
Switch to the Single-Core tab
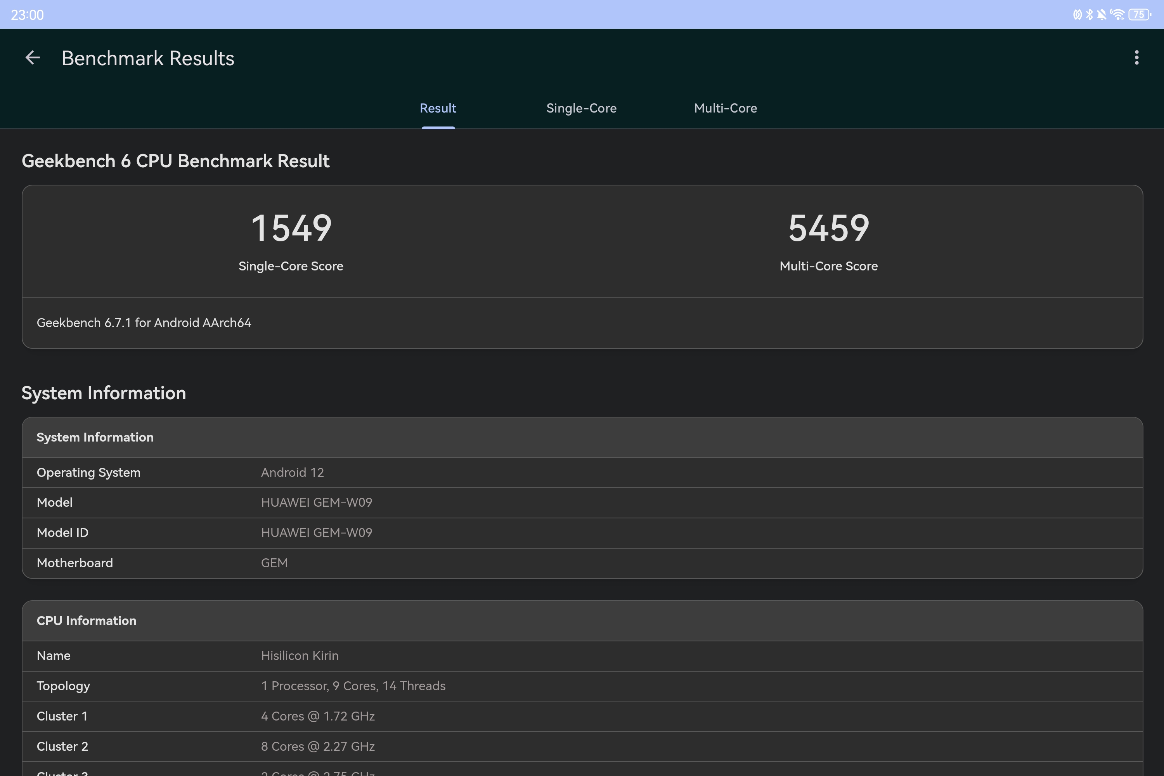(x=582, y=108)
